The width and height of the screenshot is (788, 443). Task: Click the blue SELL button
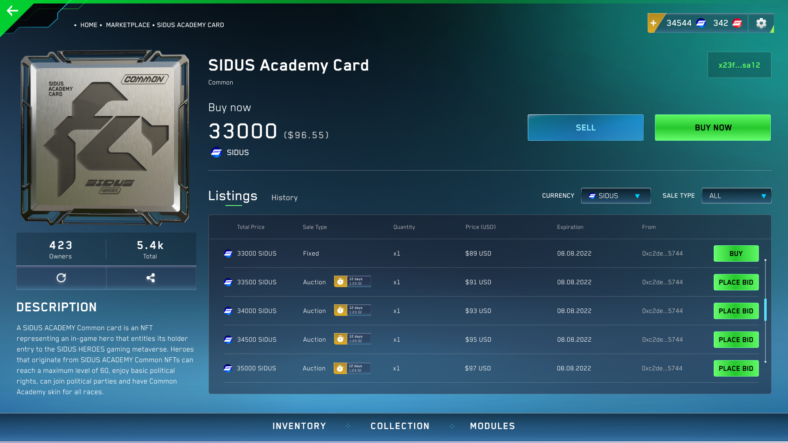tap(585, 128)
